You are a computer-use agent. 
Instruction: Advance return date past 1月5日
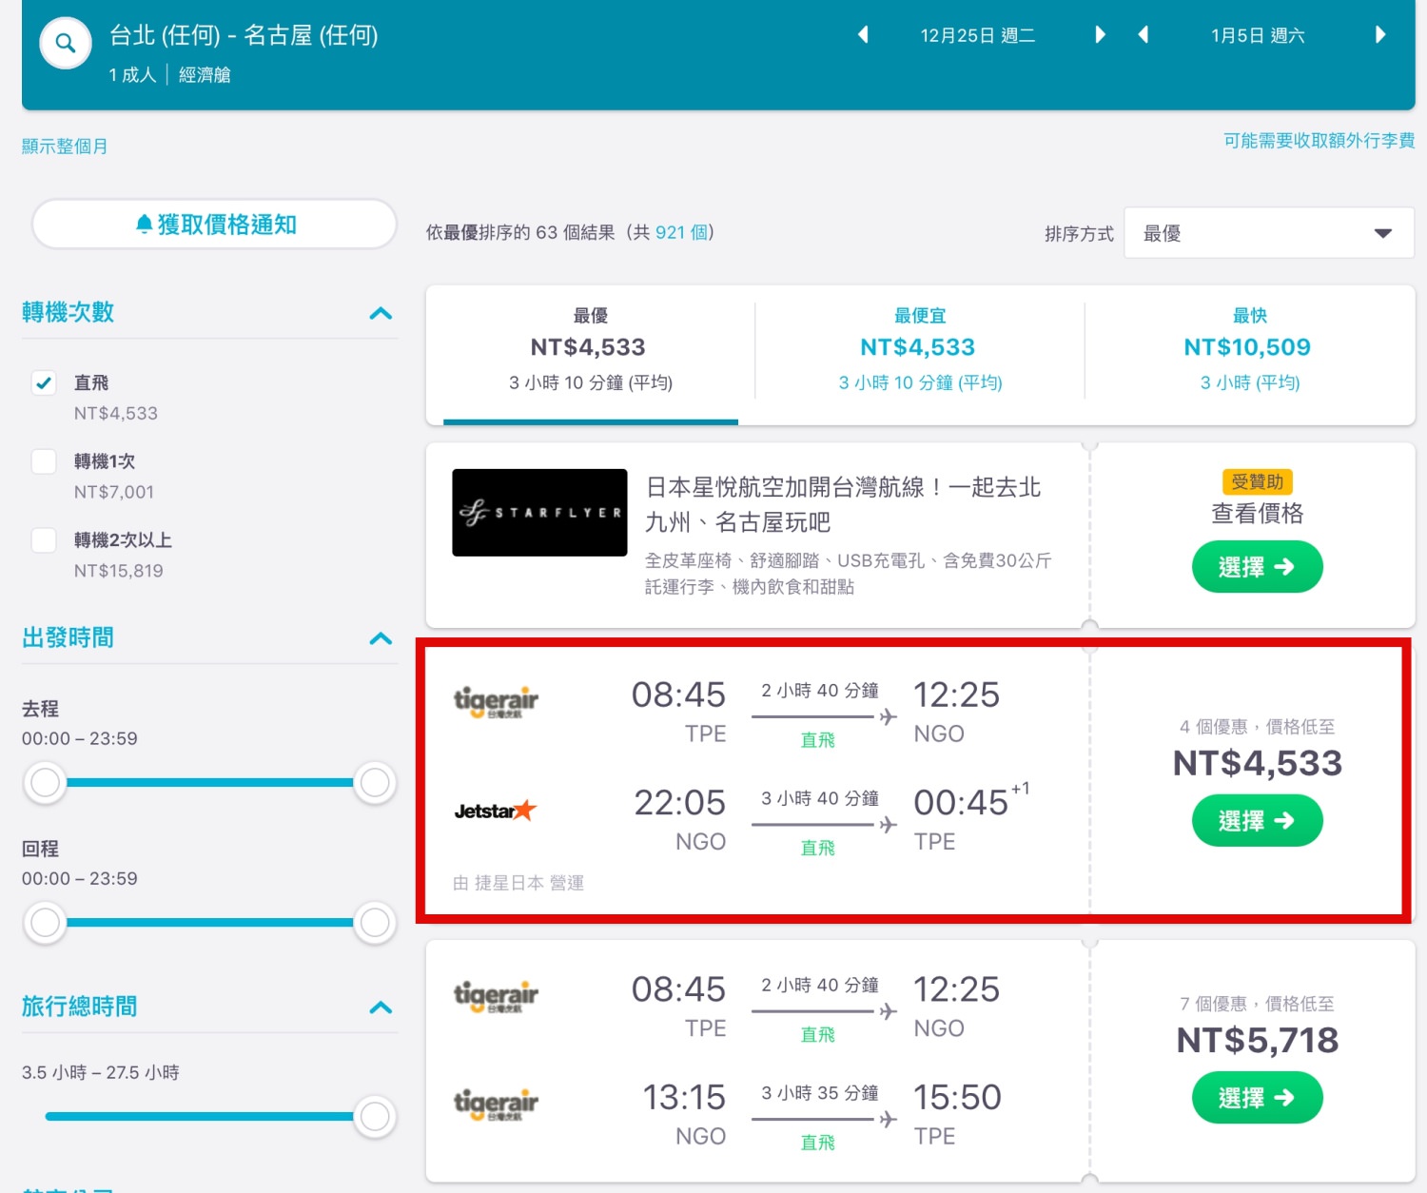(x=1380, y=35)
